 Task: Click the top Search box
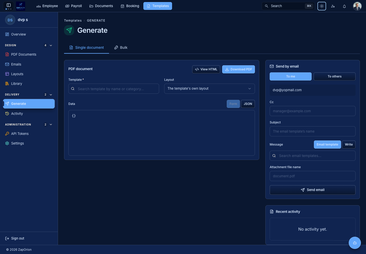288,6
